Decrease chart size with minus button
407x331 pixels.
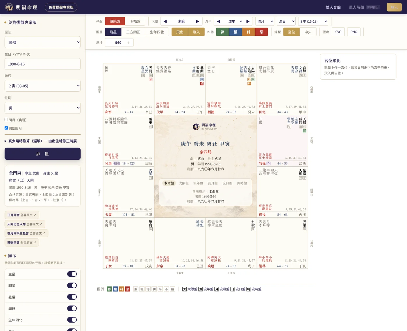pos(109,42)
